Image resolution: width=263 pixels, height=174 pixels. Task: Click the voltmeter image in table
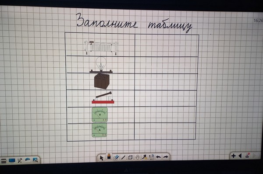coord(100,115)
